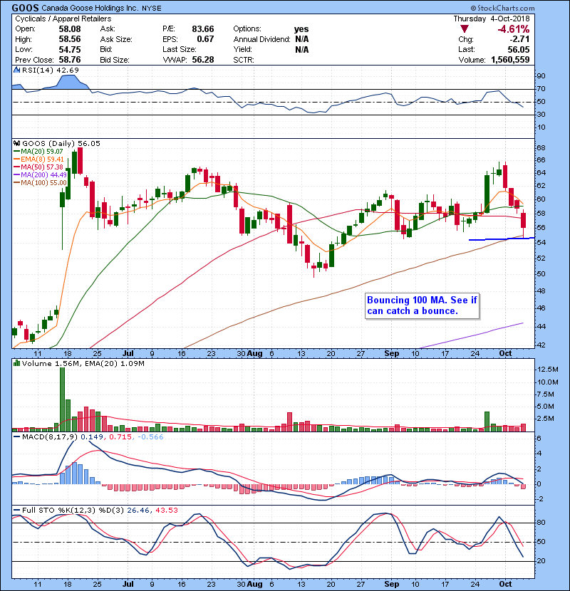The width and height of the screenshot is (570, 591).
Task: Click the NYSE exchange label
Action: tap(152, 9)
